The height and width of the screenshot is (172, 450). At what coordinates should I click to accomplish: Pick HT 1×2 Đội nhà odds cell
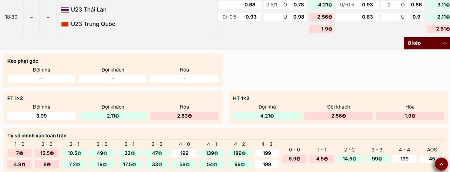point(267,116)
